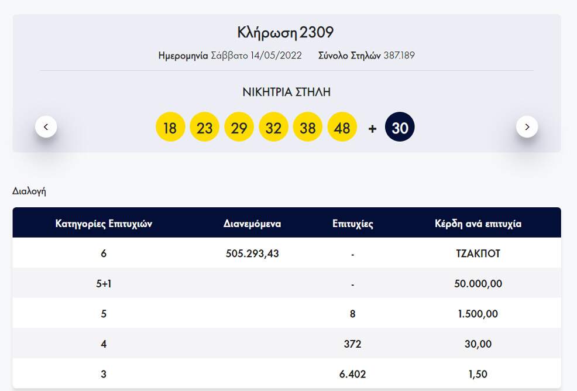This screenshot has height=391, width=577.
Task: Click the ΤΖΑΚΠΟΤ cell in category 6 row
Action: pyautogui.click(x=478, y=254)
